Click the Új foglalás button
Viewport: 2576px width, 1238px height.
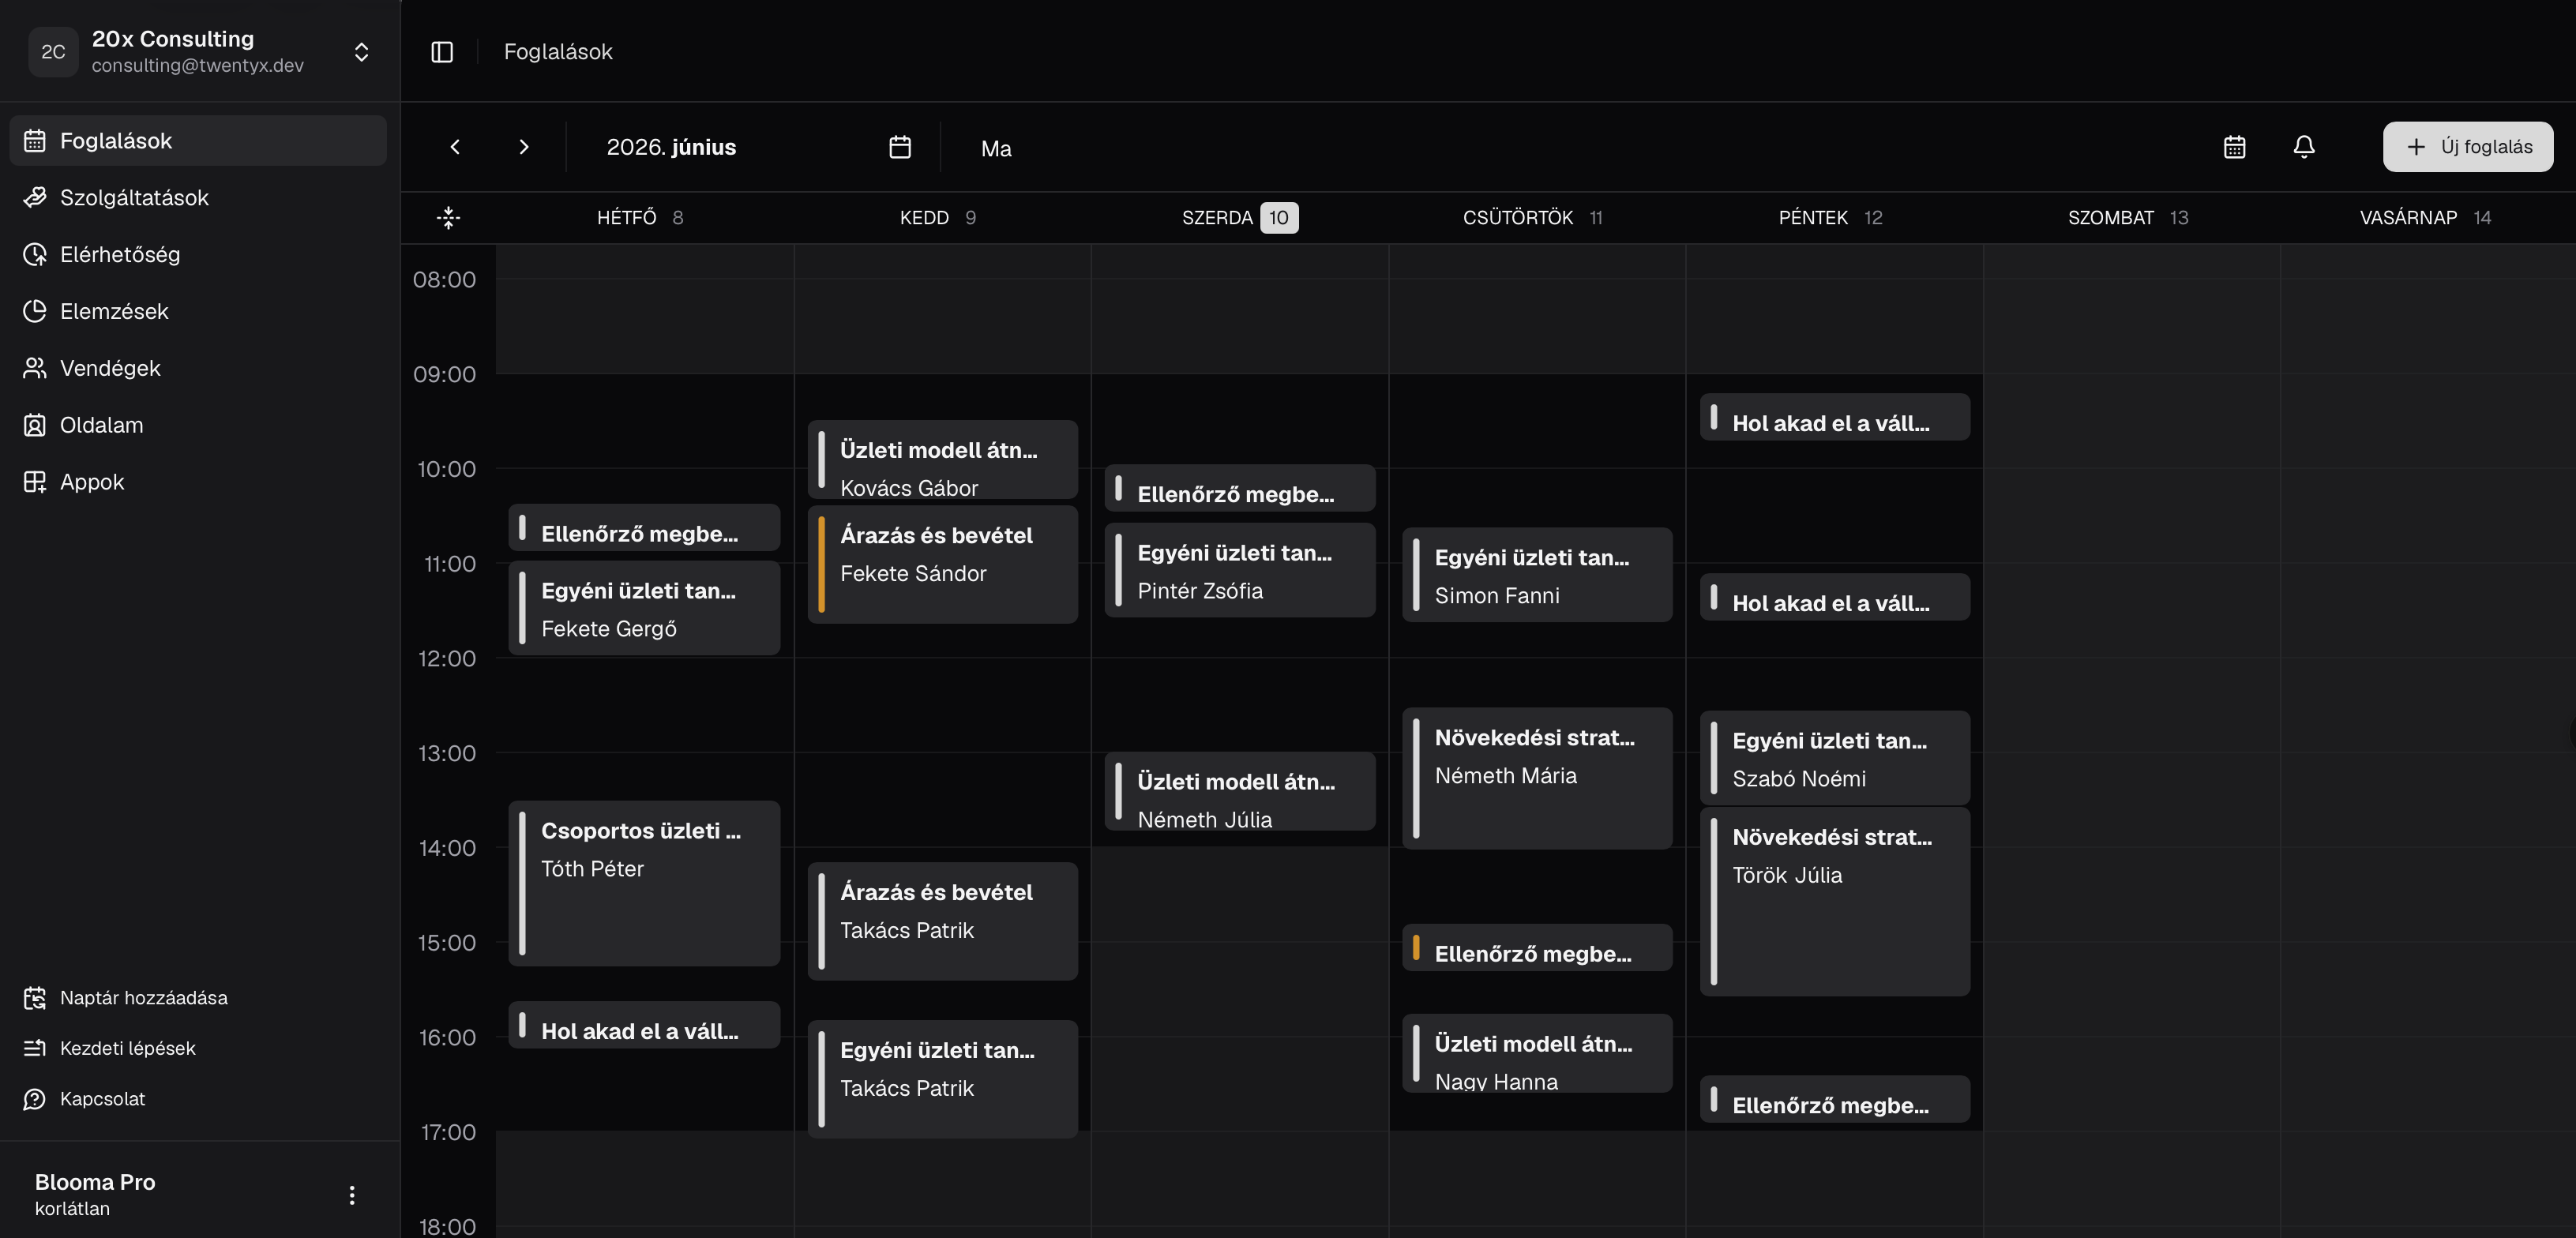tap(2468, 147)
